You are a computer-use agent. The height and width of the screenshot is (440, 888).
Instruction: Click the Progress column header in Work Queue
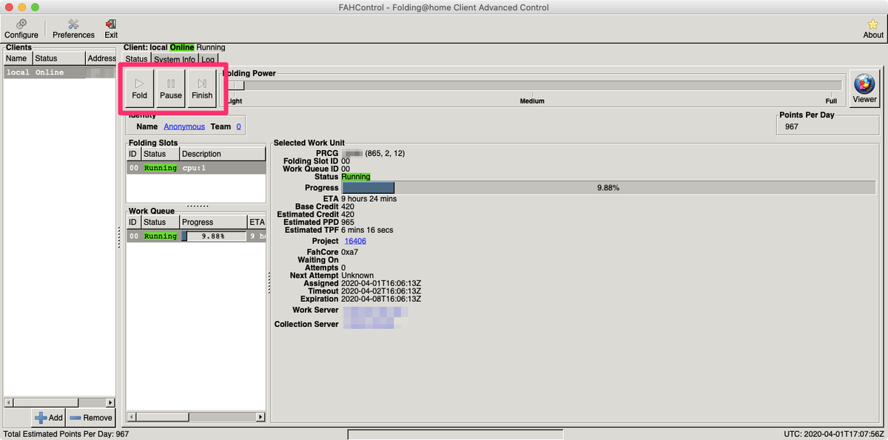click(213, 222)
